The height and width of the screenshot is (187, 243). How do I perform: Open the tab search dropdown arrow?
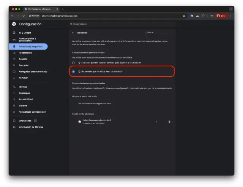coord(231,9)
